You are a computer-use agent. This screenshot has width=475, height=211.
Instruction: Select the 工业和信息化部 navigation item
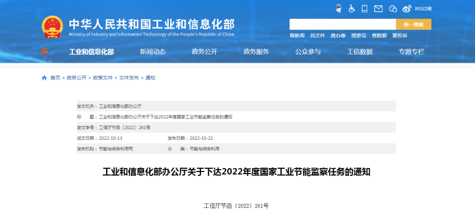pos(91,52)
